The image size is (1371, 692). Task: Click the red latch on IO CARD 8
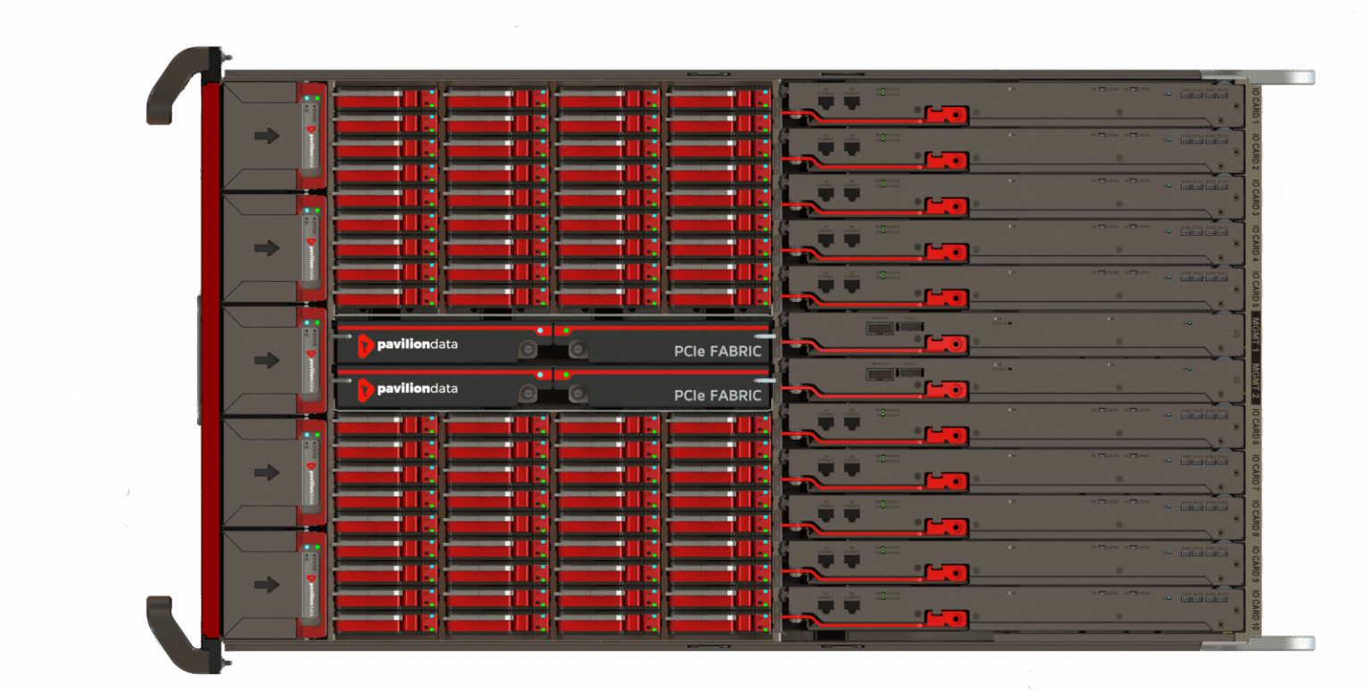click(946, 527)
